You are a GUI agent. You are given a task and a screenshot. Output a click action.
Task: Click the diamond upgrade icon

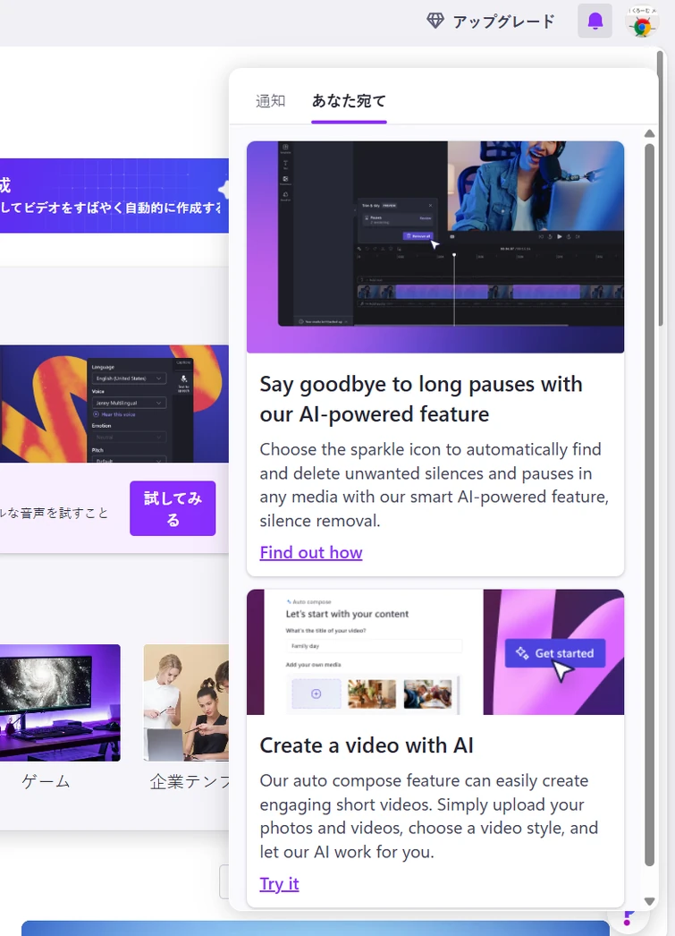(435, 21)
